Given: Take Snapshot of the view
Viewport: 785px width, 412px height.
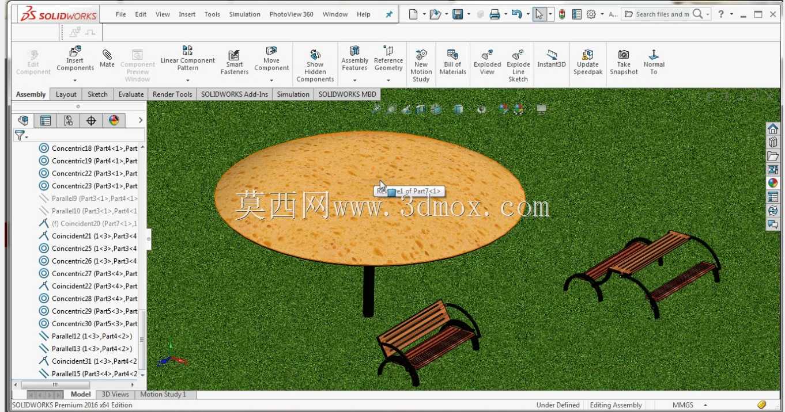Looking at the screenshot, I should pos(624,62).
